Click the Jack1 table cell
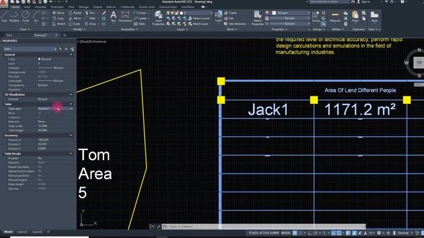This screenshot has height=238, width=424. tap(267, 109)
